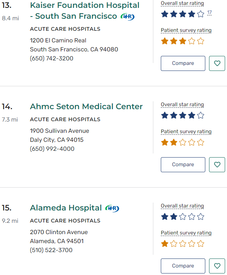Click Compare for Kaiser Foundation Hospital
Screen dimensions: 227x275
[183, 63]
